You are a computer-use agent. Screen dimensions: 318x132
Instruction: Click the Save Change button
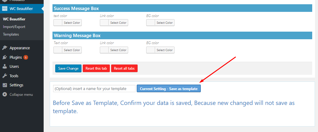coord(68,68)
